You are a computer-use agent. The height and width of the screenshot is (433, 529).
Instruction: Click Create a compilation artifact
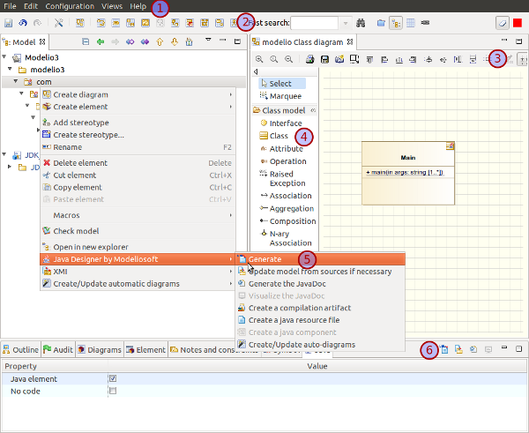coord(320,308)
